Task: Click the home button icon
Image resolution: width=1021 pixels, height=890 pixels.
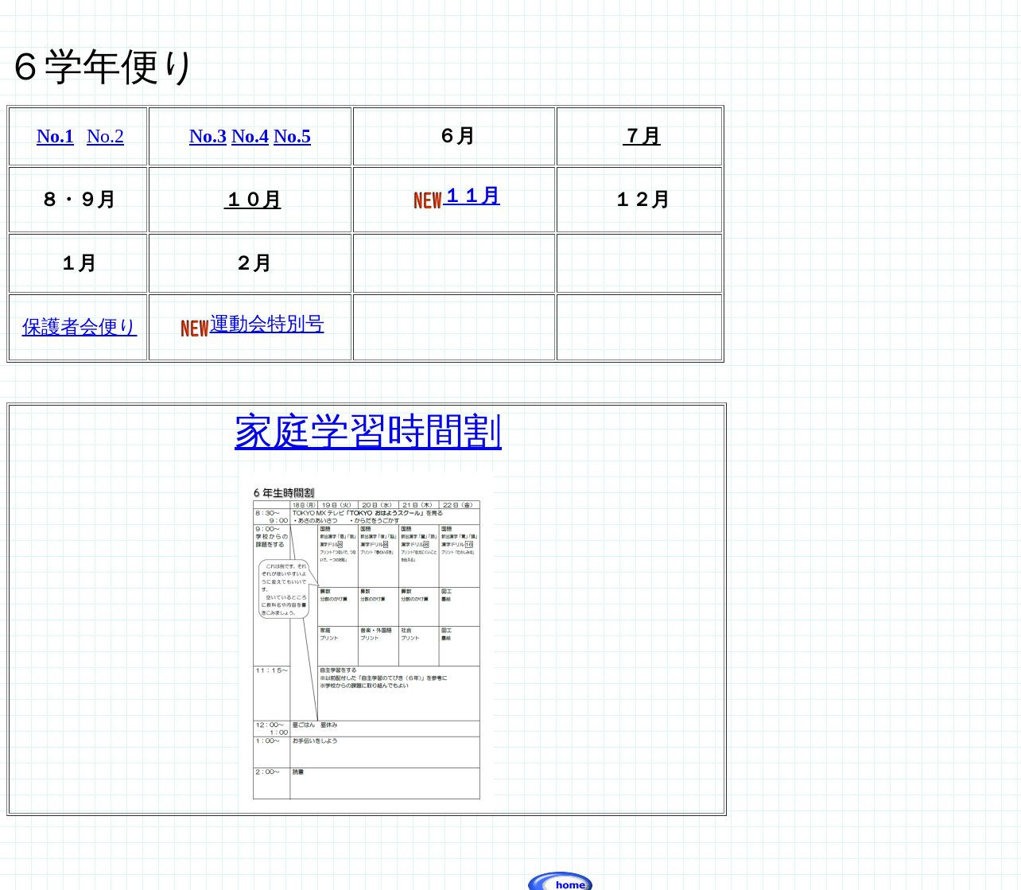Action: point(561,881)
